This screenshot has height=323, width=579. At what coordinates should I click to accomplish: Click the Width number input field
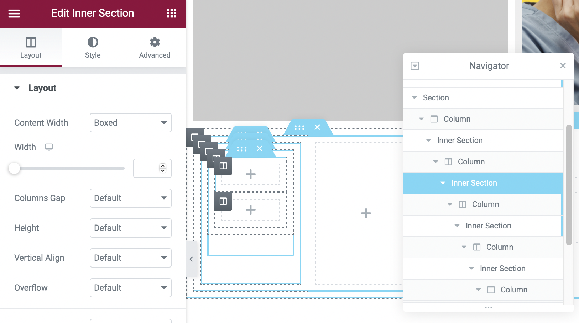pos(152,168)
